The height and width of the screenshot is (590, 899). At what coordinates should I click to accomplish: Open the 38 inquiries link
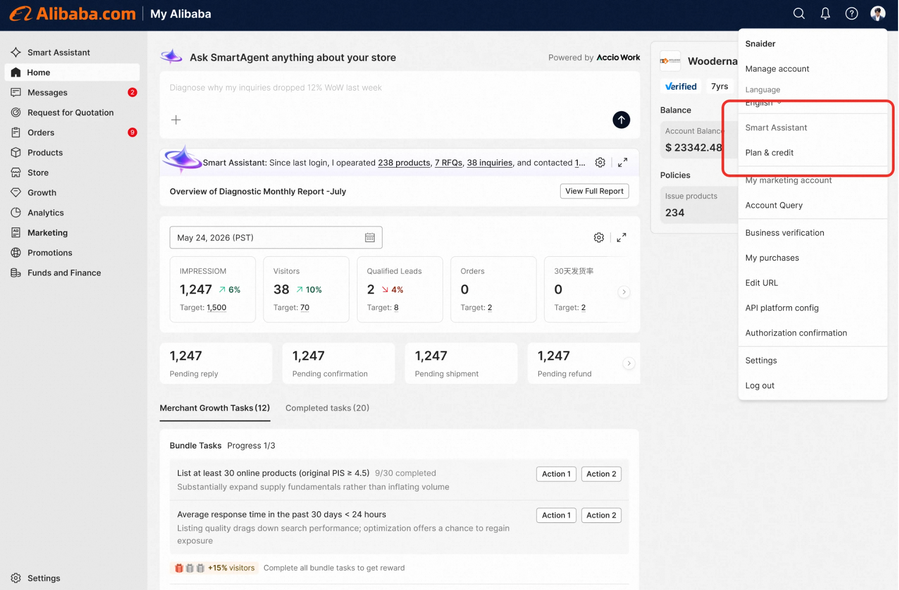490,163
